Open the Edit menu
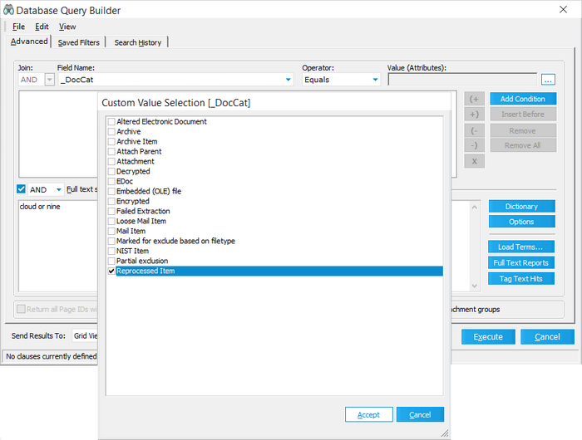Viewport: 582px width, 440px height. point(42,27)
